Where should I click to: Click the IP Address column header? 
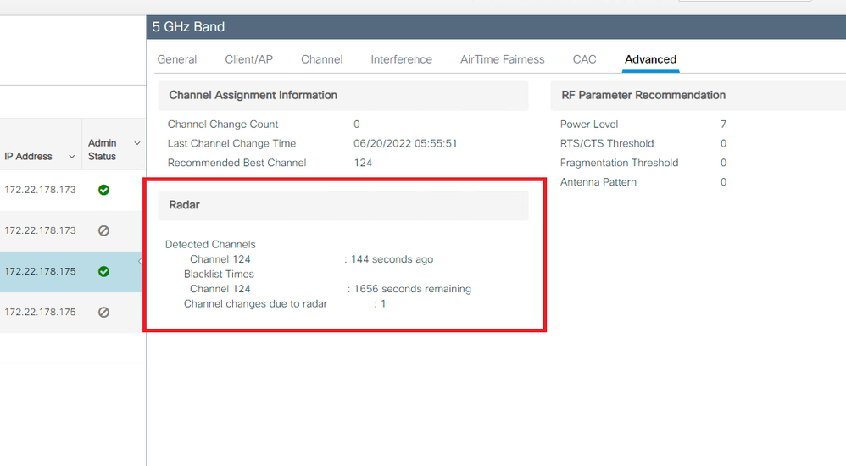click(29, 157)
